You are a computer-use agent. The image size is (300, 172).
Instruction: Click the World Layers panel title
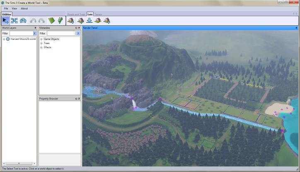point(9,28)
